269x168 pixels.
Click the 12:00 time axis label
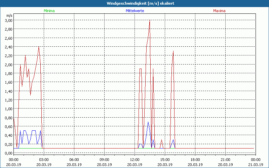134,160
